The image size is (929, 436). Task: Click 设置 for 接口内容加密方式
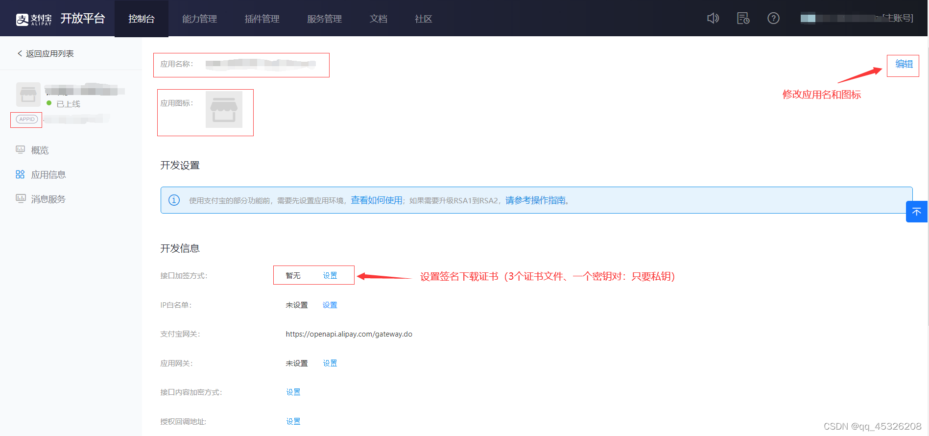pyautogui.click(x=293, y=392)
